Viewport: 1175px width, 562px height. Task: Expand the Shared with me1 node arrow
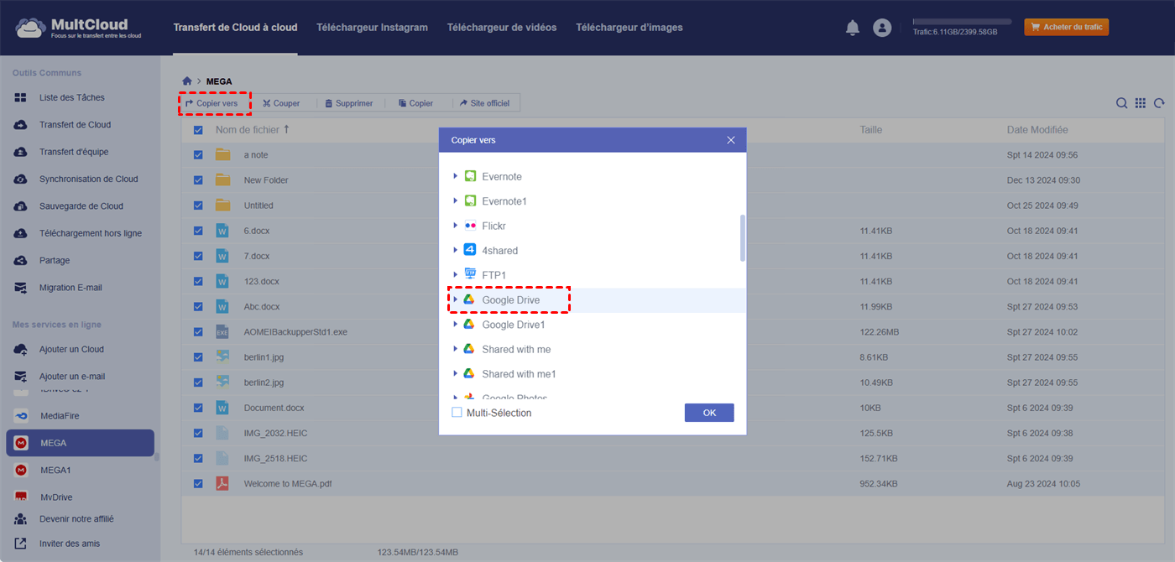click(456, 372)
